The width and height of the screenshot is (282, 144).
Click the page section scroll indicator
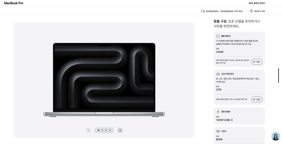[x=278, y=75]
